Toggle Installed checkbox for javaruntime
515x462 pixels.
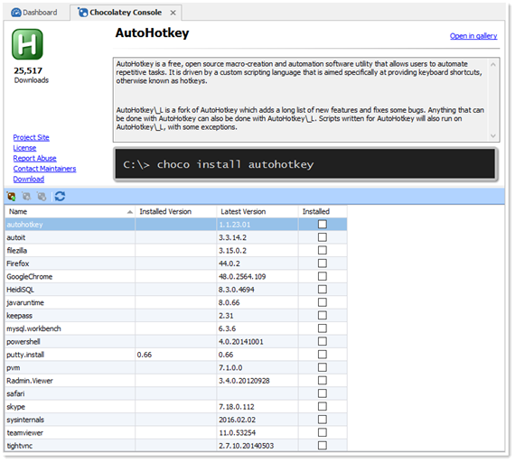click(323, 302)
